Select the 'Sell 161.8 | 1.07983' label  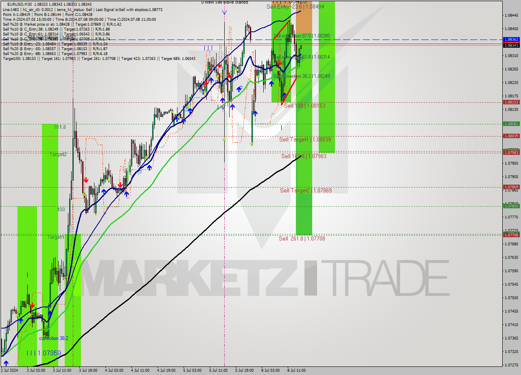304,156
